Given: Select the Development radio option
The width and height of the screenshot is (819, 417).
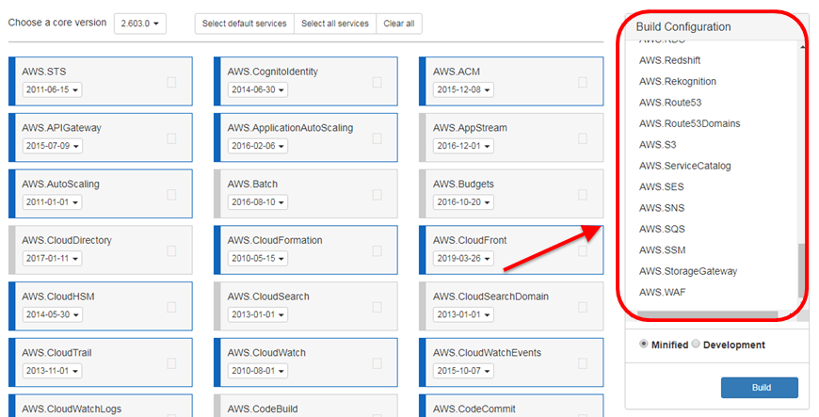Looking at the screenshot, I should [x=696, y=344].
